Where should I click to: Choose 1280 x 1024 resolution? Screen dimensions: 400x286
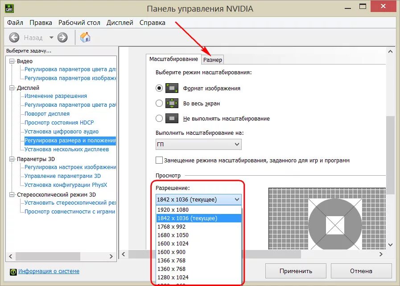click(x=199, y=277)
